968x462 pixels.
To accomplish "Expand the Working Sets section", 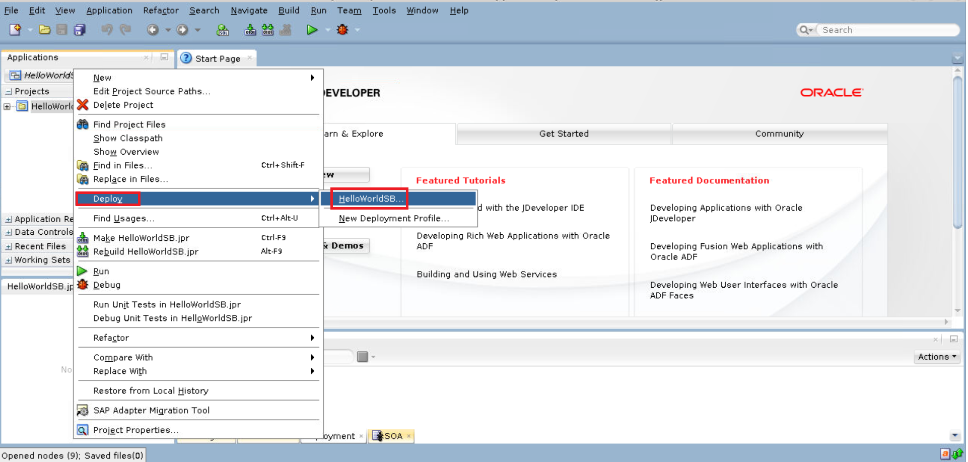I will 9,260.
